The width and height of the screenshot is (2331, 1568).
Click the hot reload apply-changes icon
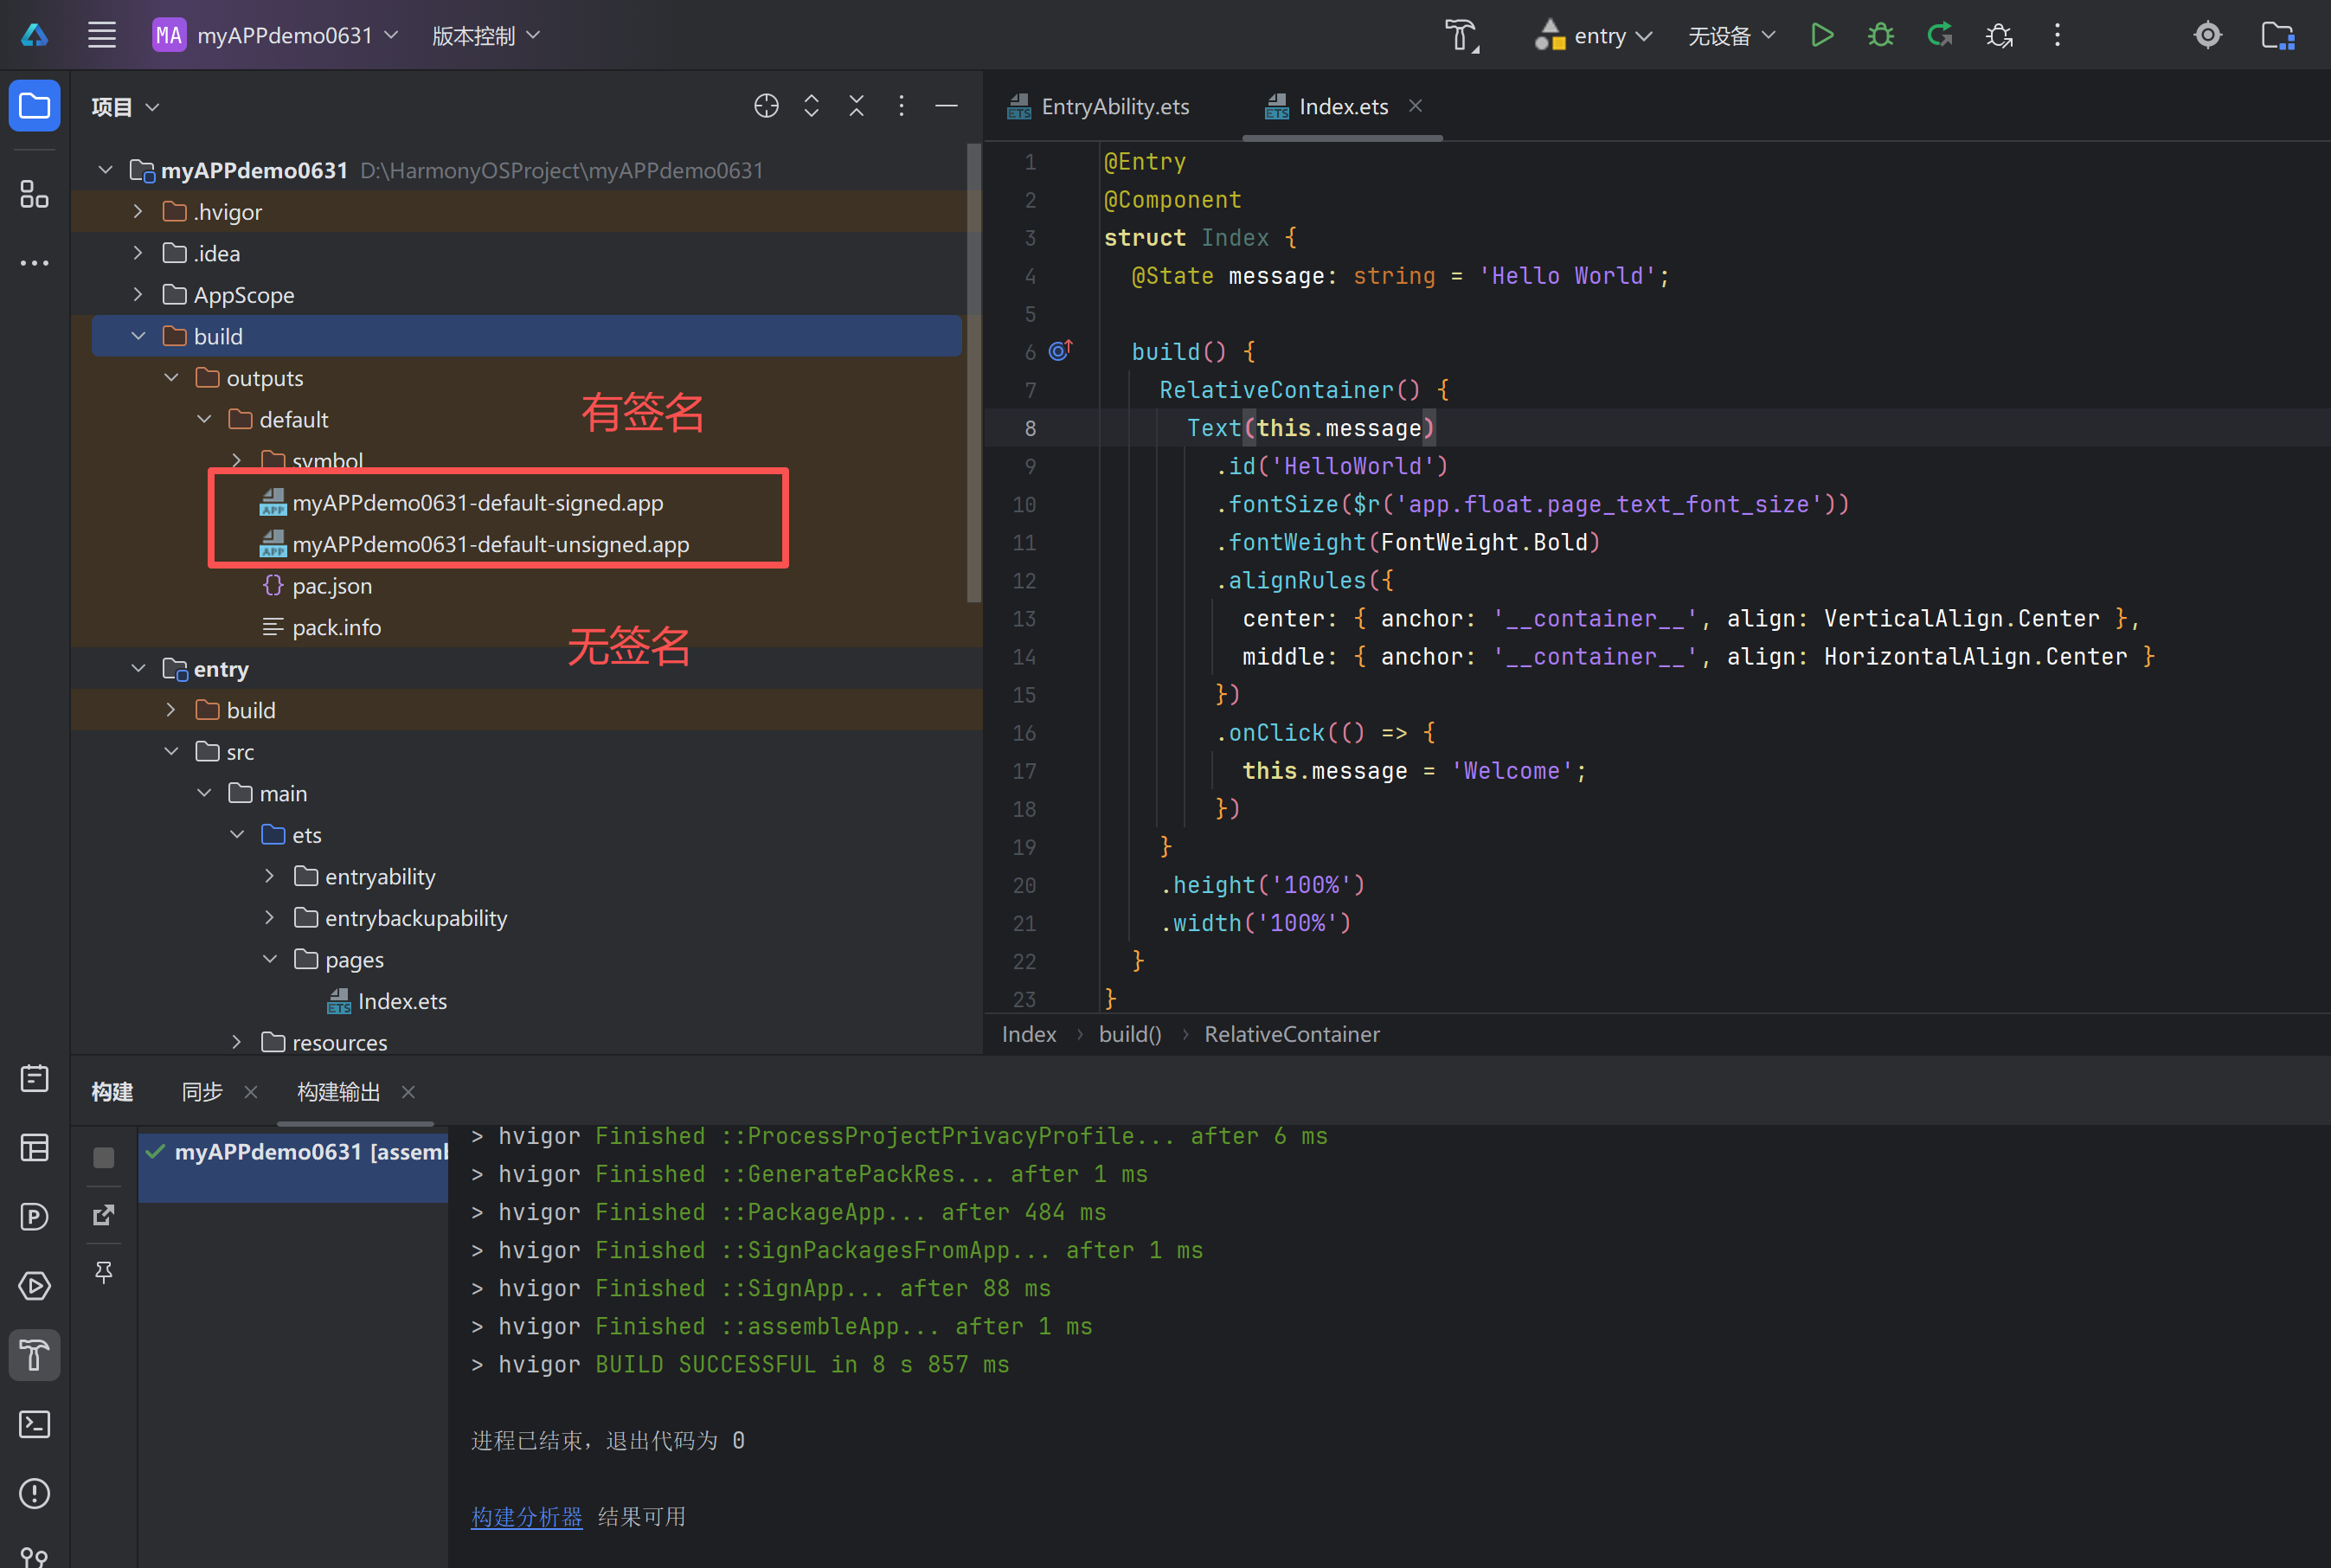[x=1940, y=35]
